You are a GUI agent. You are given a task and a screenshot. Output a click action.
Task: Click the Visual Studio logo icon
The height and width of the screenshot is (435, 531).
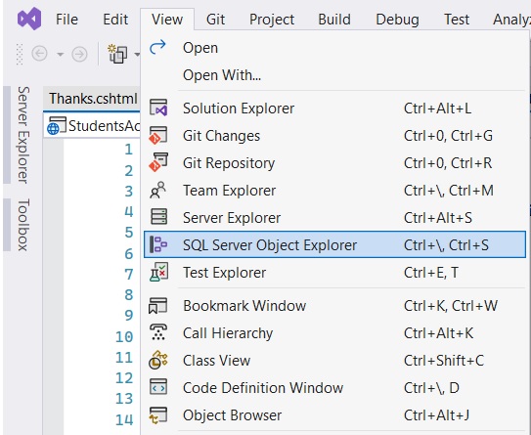pos(29,19)
